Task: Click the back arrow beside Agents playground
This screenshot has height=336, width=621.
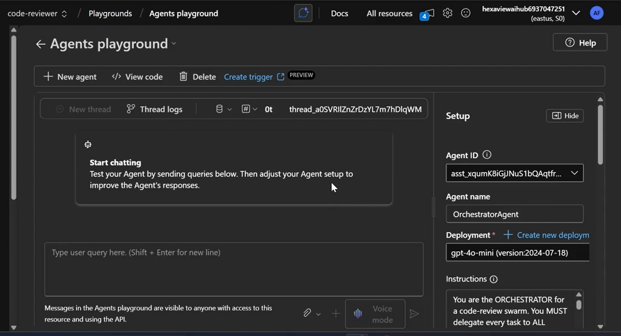Action: click(x=40, y=44)
